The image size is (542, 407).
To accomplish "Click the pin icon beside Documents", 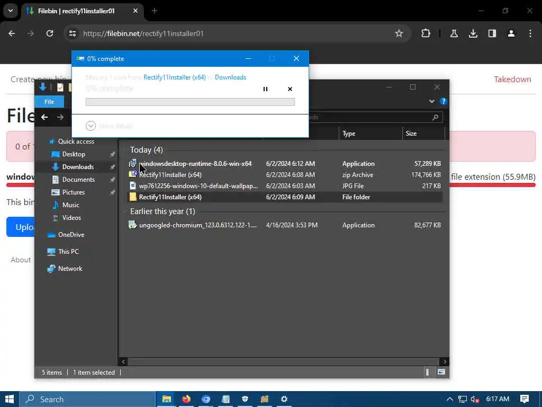I will click(x=112, y=180).
